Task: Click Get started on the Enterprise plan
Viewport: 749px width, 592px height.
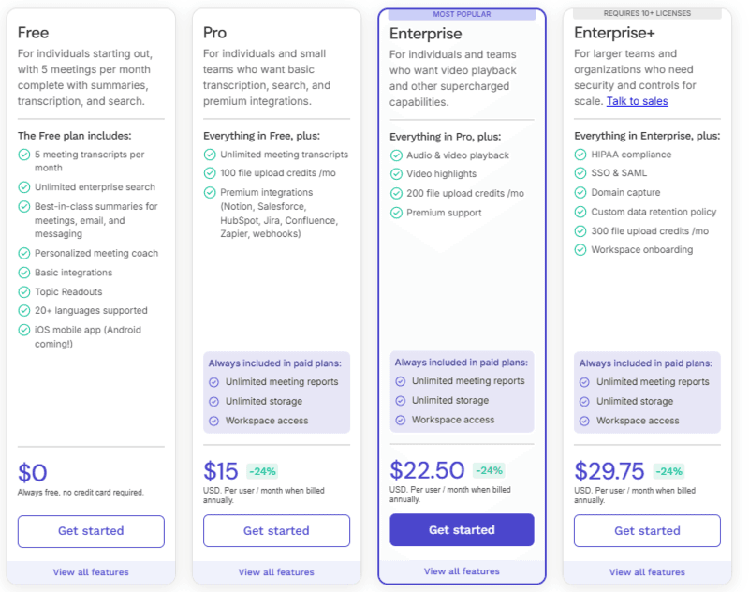Action: tap(461, 529)
